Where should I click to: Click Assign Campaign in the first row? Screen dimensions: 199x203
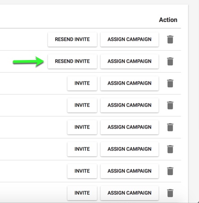(x=130, y=39)
